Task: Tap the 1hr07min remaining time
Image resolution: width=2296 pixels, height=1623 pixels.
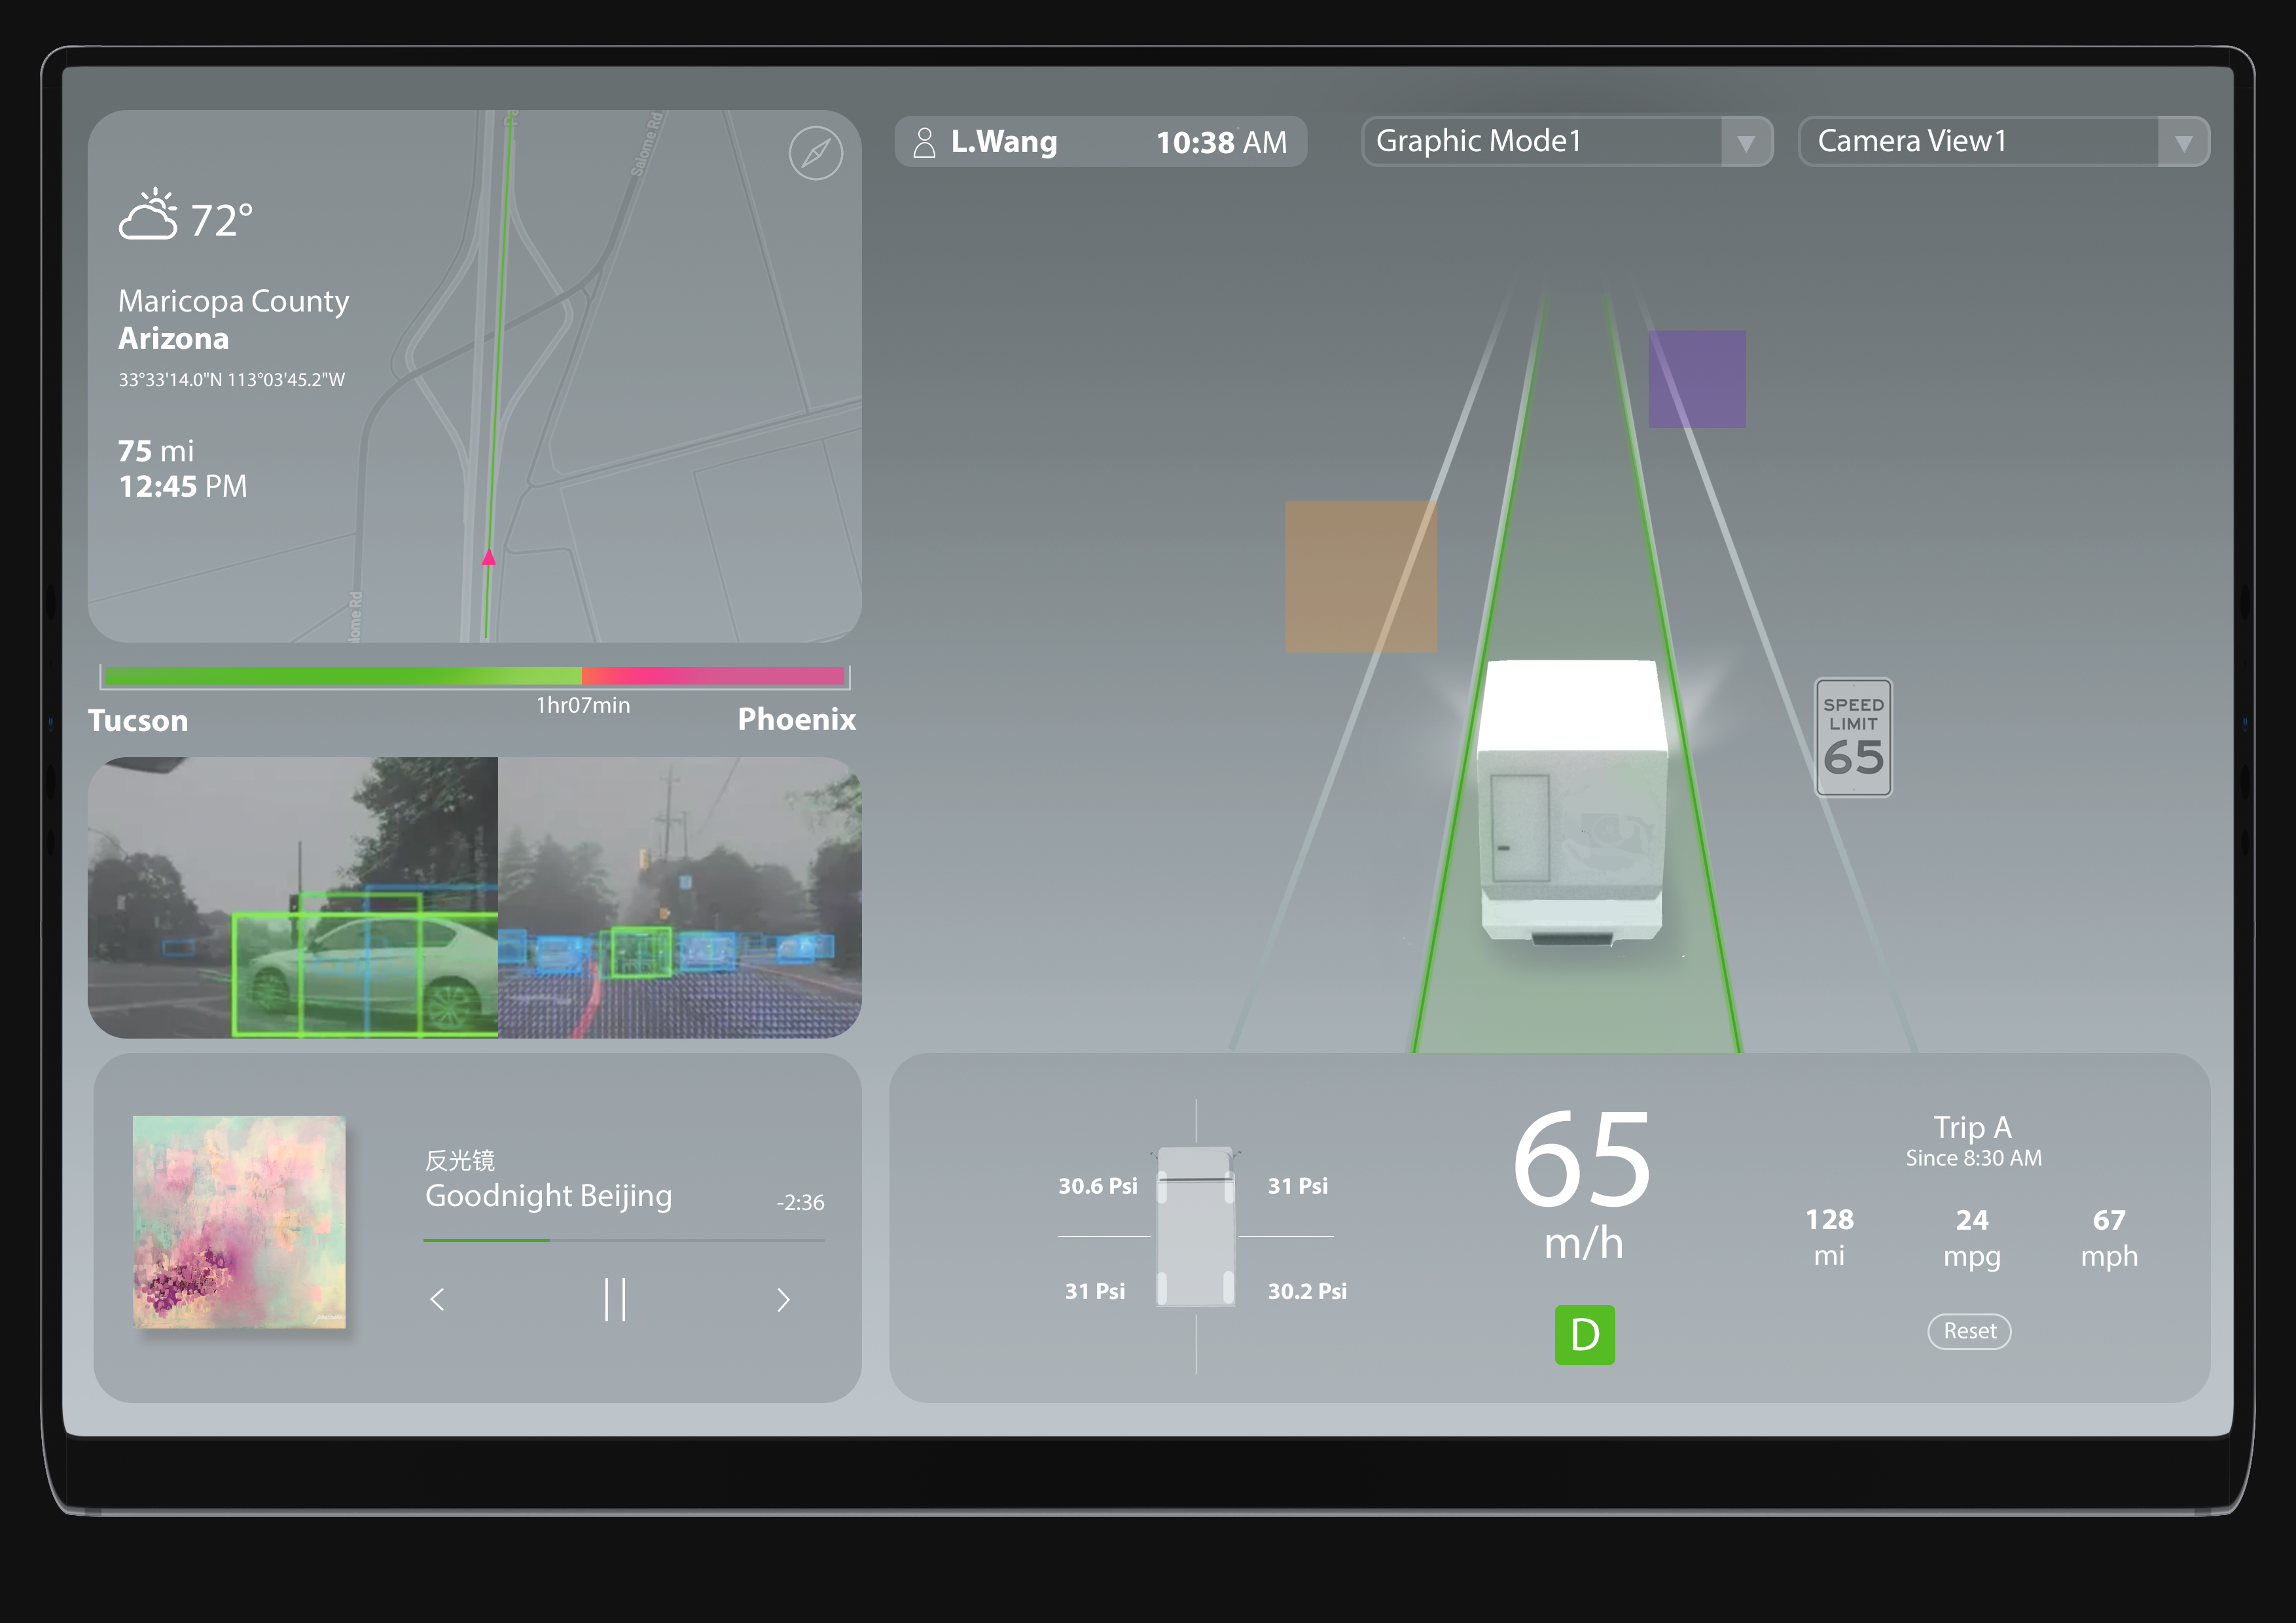Action: click(583, 705)
